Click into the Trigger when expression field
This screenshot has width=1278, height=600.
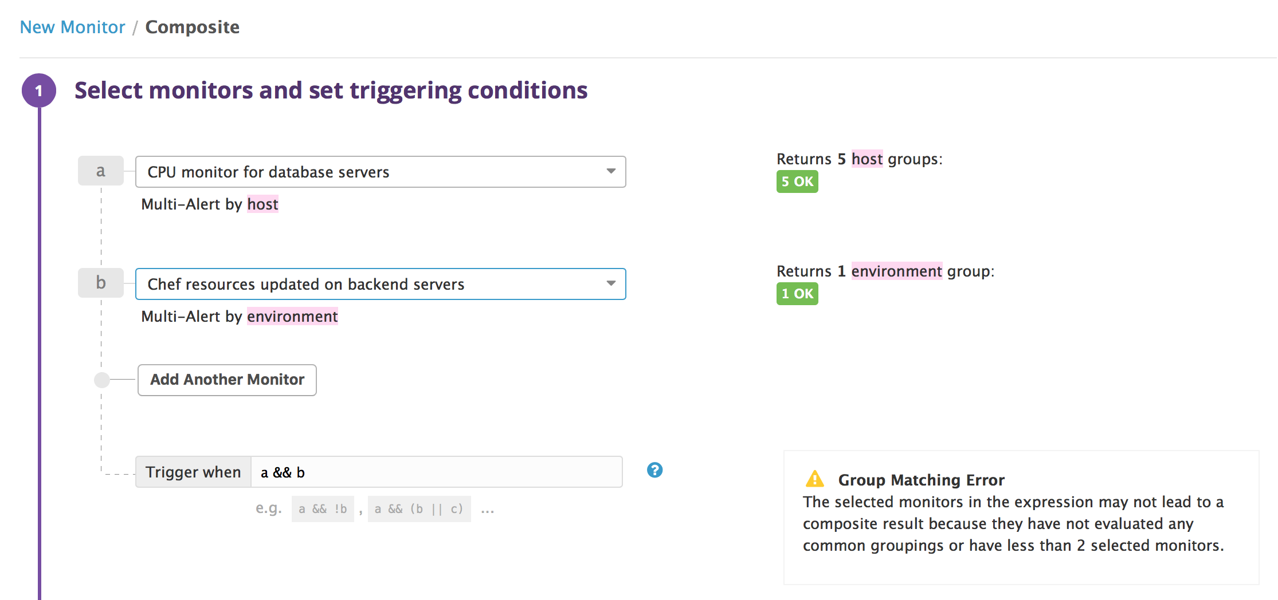pos(436,472)
